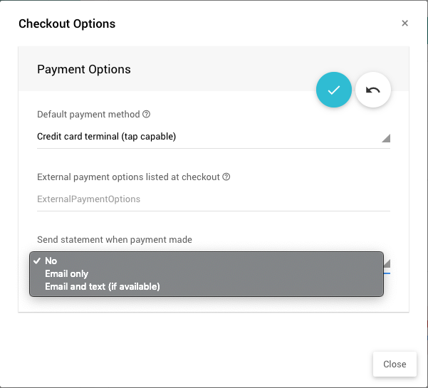The height and width of the screenshot is (388, 428).
Task: Select the No option in the list
Action: [x=51, y=261]
